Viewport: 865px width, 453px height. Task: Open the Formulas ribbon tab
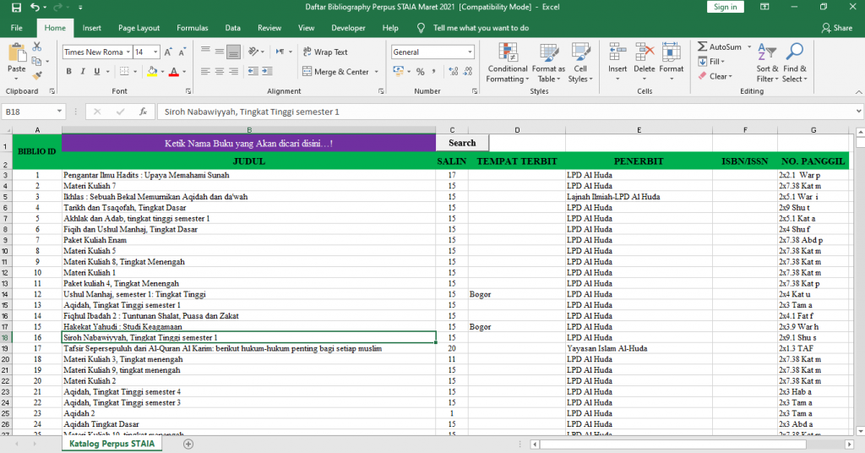pos(192,28)
